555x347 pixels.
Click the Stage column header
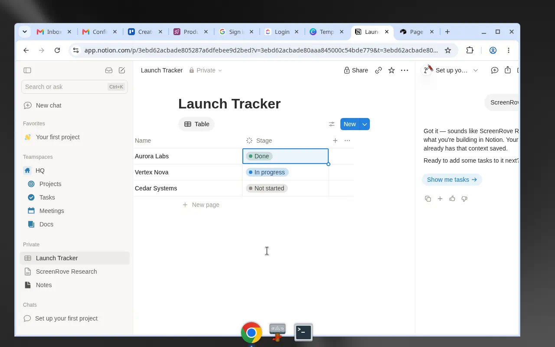pyautogui.click(x=285, y=141)
